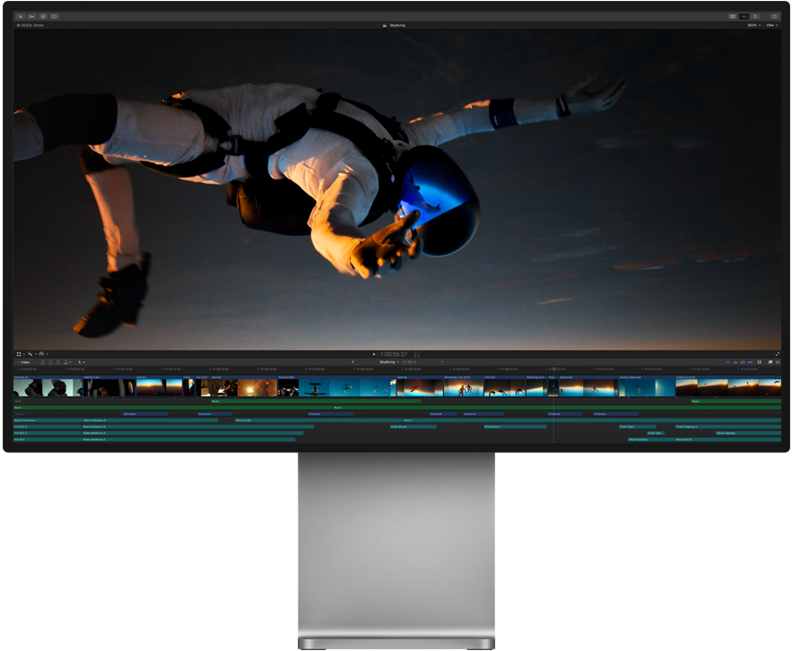The height and width of the screenshot is (651, 792).
Task: Click the import media arrow icon
Action: point(21,16)
